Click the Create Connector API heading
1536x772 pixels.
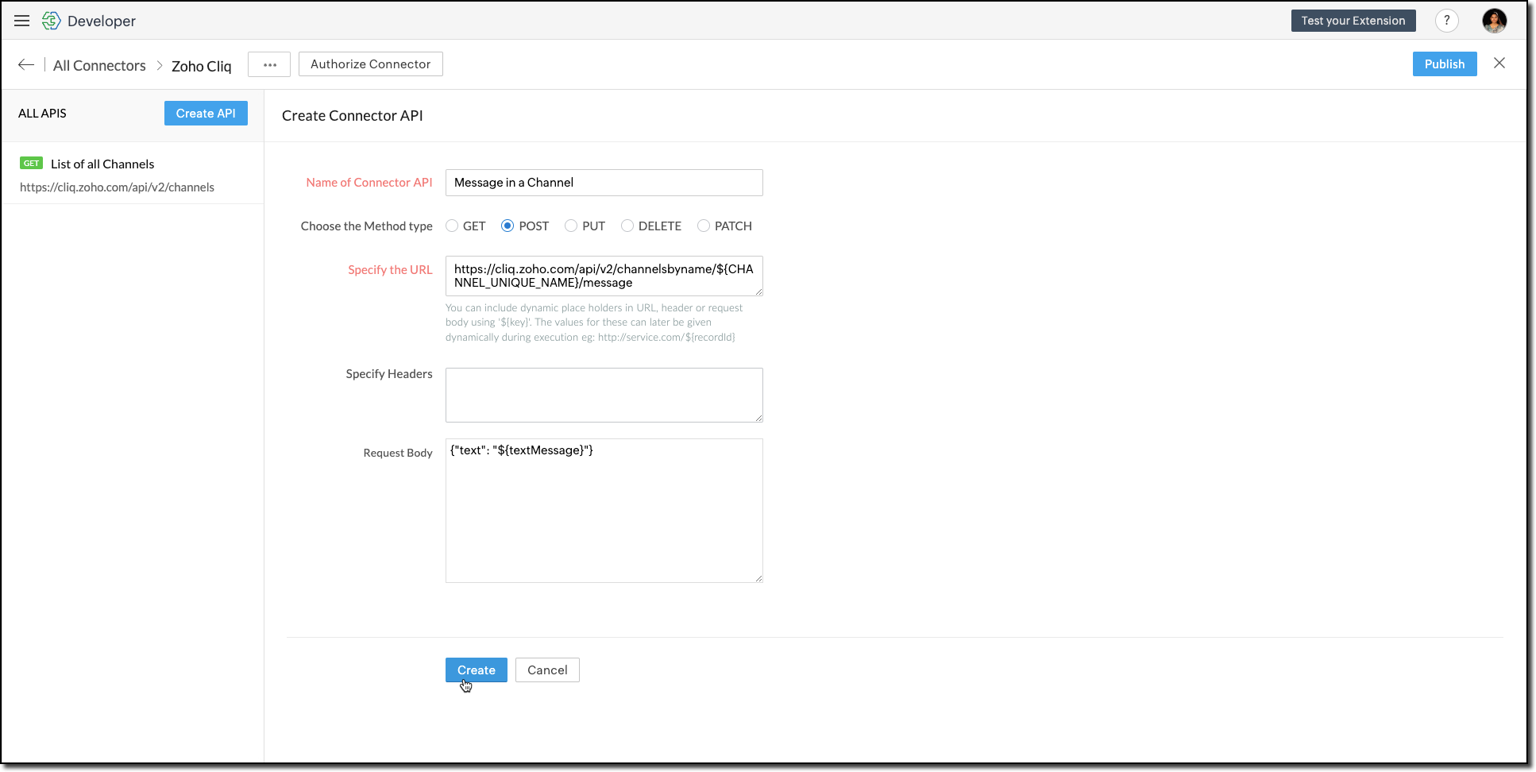pos(353,116)
